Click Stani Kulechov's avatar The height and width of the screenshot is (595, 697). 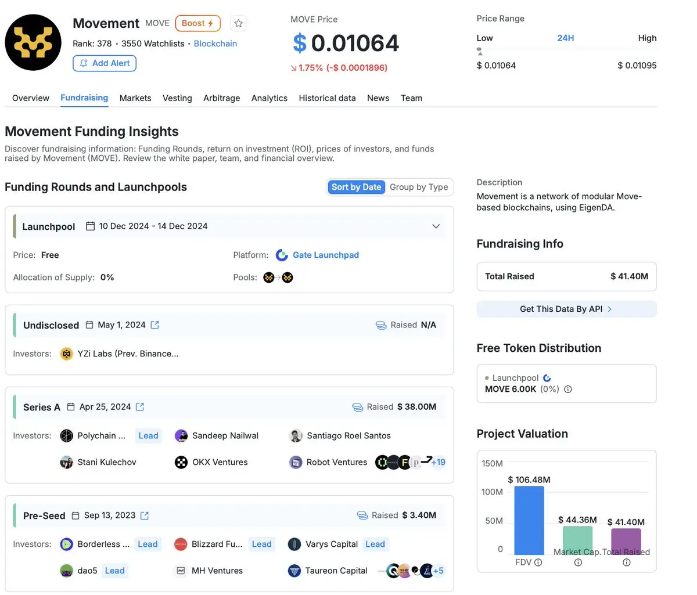[x=66, y=463]
